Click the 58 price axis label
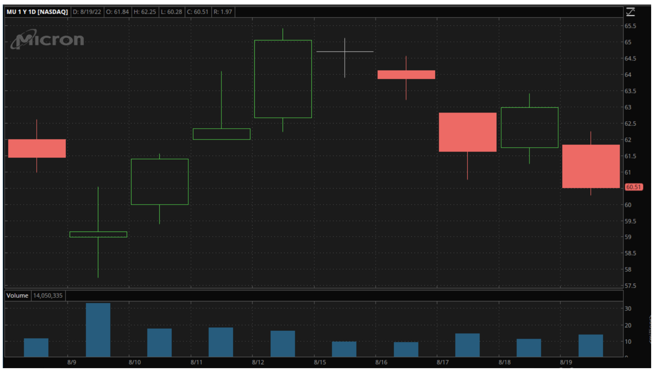This screenshot has width=656, height=373. 628,270
